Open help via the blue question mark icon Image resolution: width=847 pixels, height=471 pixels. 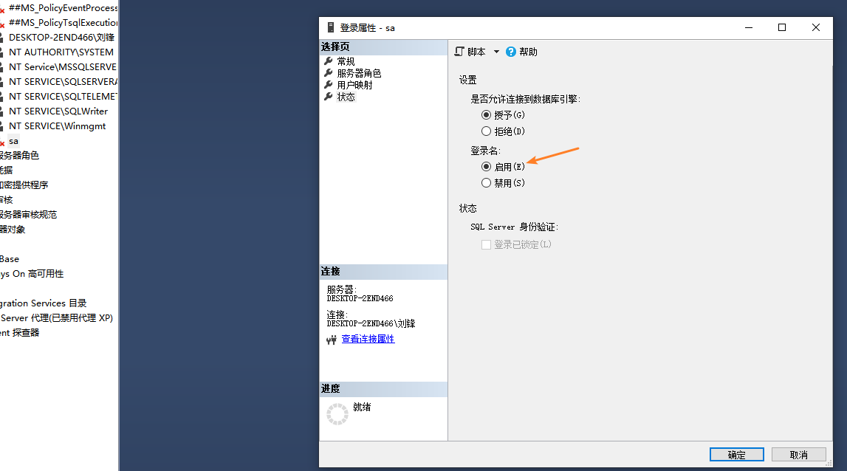(x=510, y=51)
